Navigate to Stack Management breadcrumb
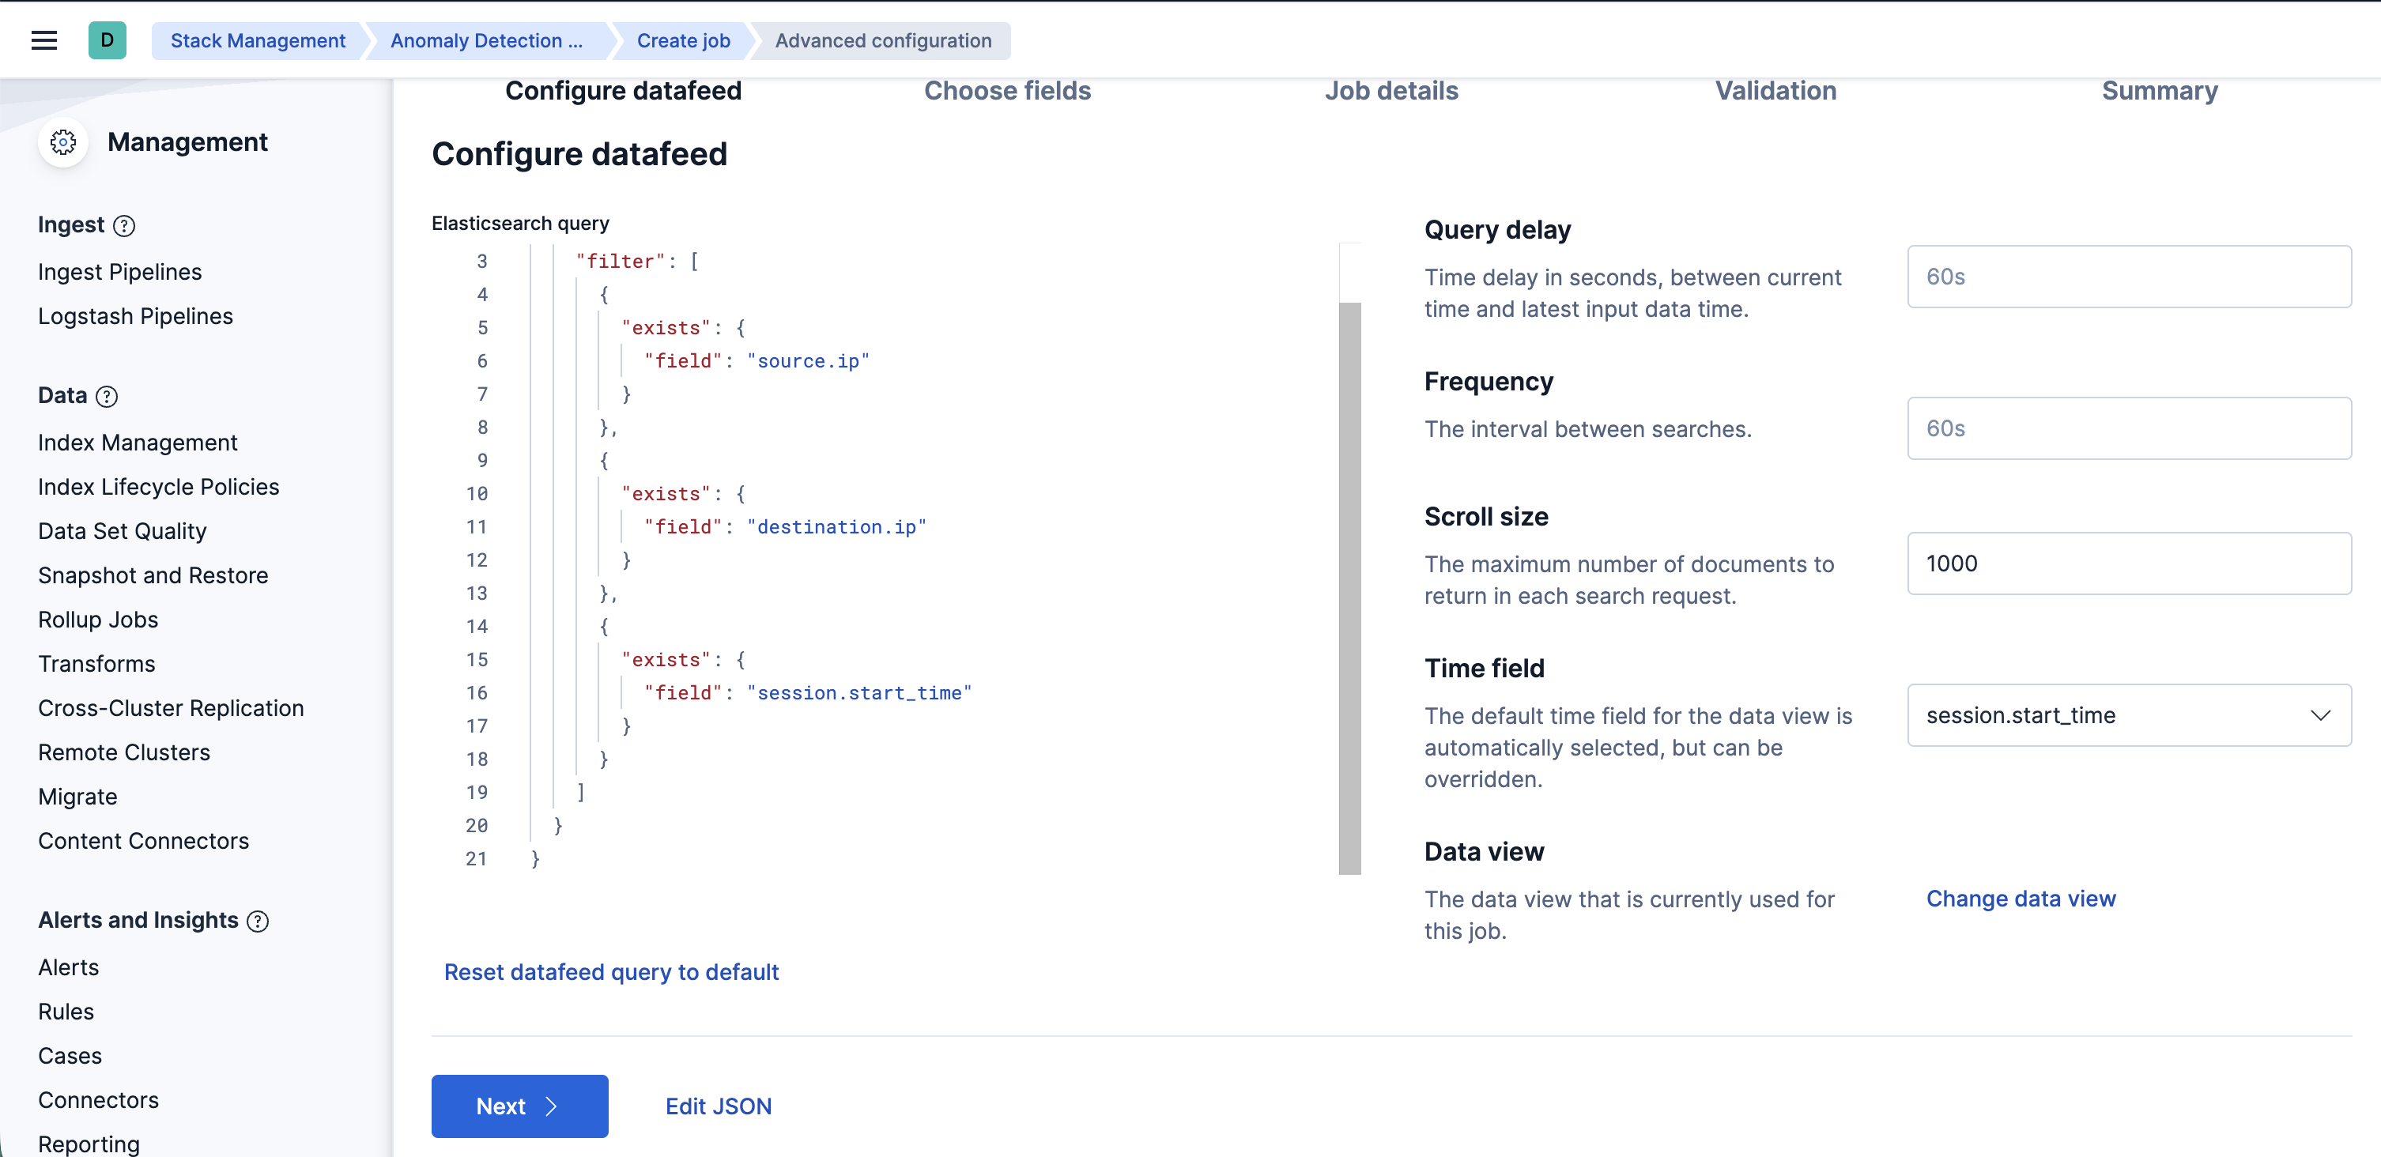 pyautogui.click(x=257, y=40)
